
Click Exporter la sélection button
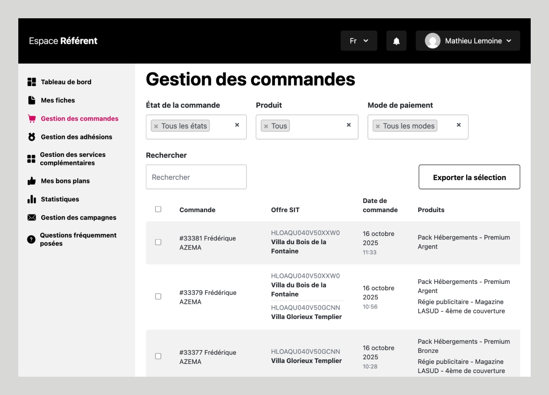[x=469, y=177]
